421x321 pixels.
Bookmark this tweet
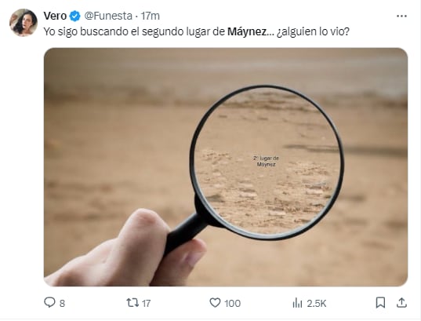pyautogui.click(x=380, y=303)
